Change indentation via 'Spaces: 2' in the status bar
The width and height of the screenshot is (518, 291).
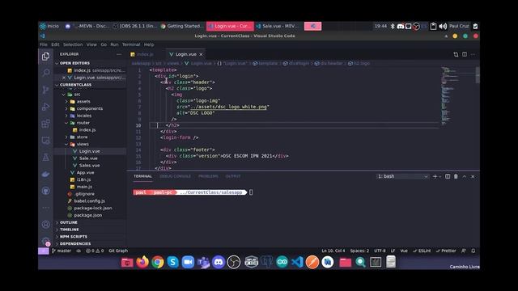359,251
